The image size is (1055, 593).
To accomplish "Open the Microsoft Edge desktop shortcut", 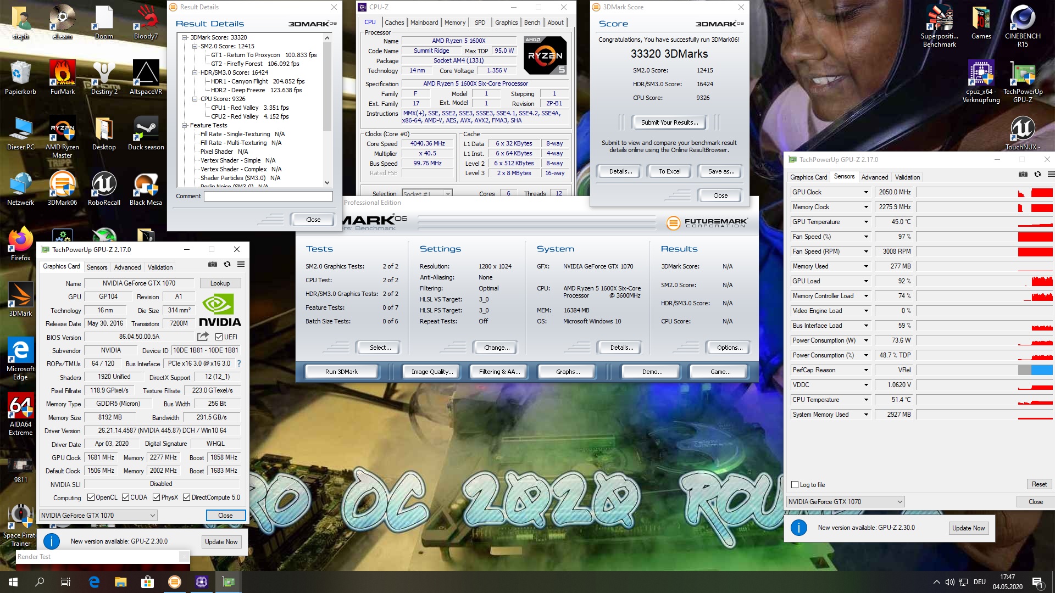I will pyautogui.click(x=20, y=359).
